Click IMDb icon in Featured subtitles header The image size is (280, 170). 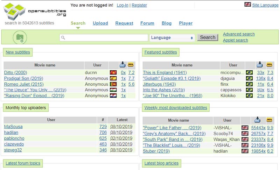point(269,65)
